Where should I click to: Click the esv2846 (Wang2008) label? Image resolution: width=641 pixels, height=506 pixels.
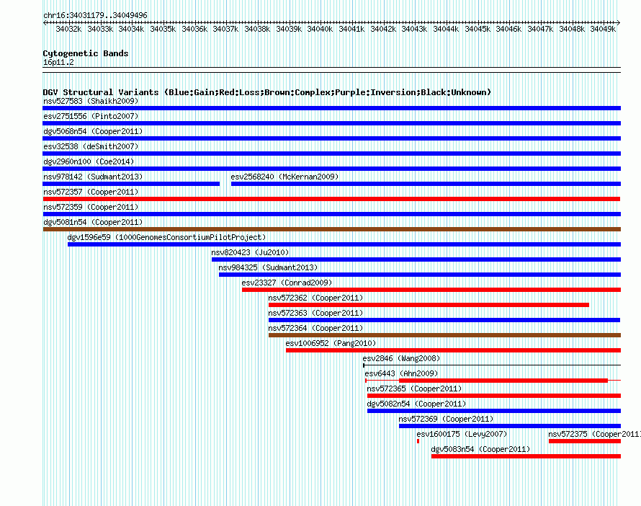pyautogui.click(x=401, y=358)
